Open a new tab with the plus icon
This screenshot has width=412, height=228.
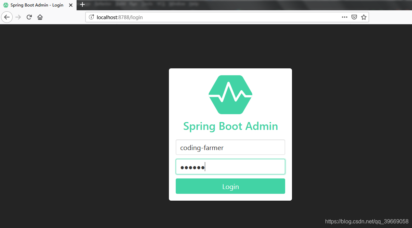point(82,5)
